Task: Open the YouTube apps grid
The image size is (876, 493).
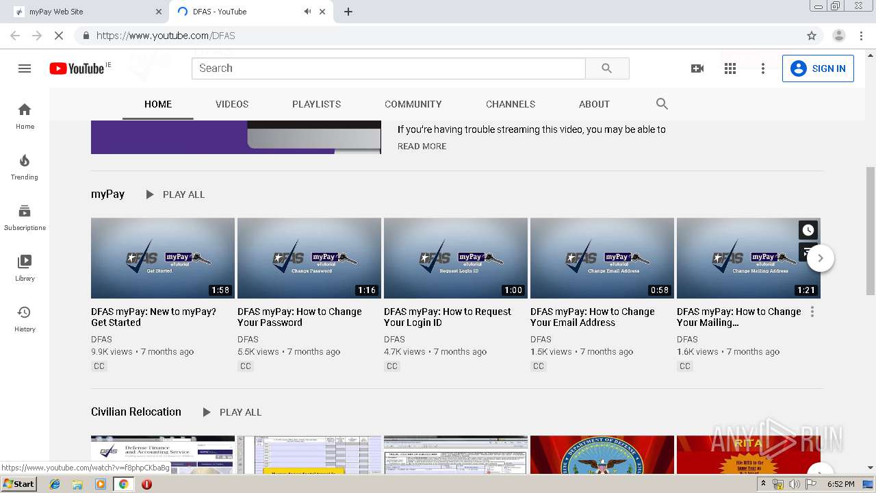Action: (730, 68)
